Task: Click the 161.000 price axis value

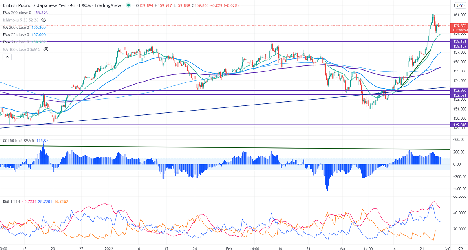Action: pos(460,15)
